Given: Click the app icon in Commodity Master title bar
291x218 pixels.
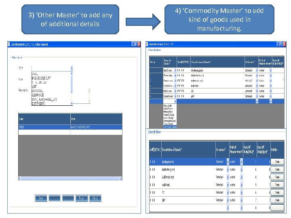Looking at the screenshot, I should (x=147, y=44).
